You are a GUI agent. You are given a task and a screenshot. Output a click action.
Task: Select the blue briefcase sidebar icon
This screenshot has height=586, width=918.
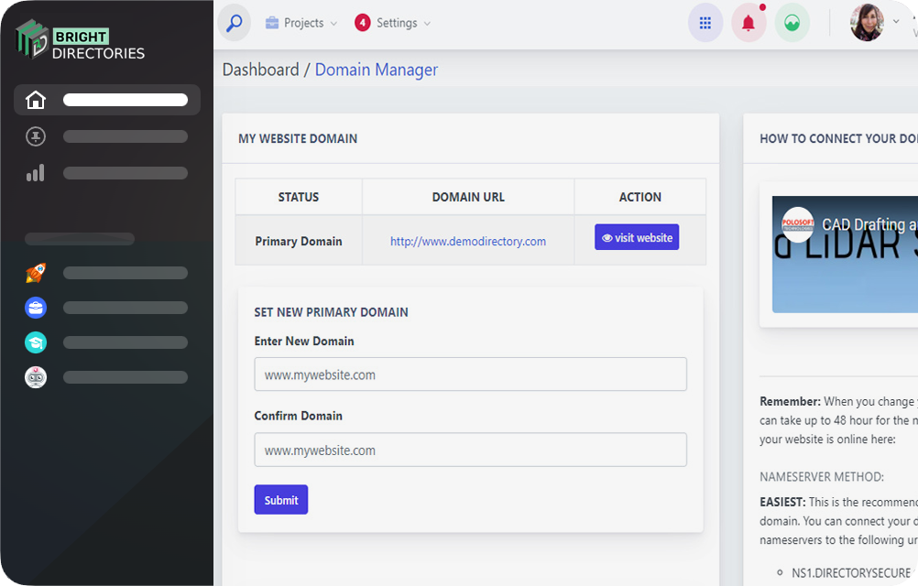click(36, 308)
